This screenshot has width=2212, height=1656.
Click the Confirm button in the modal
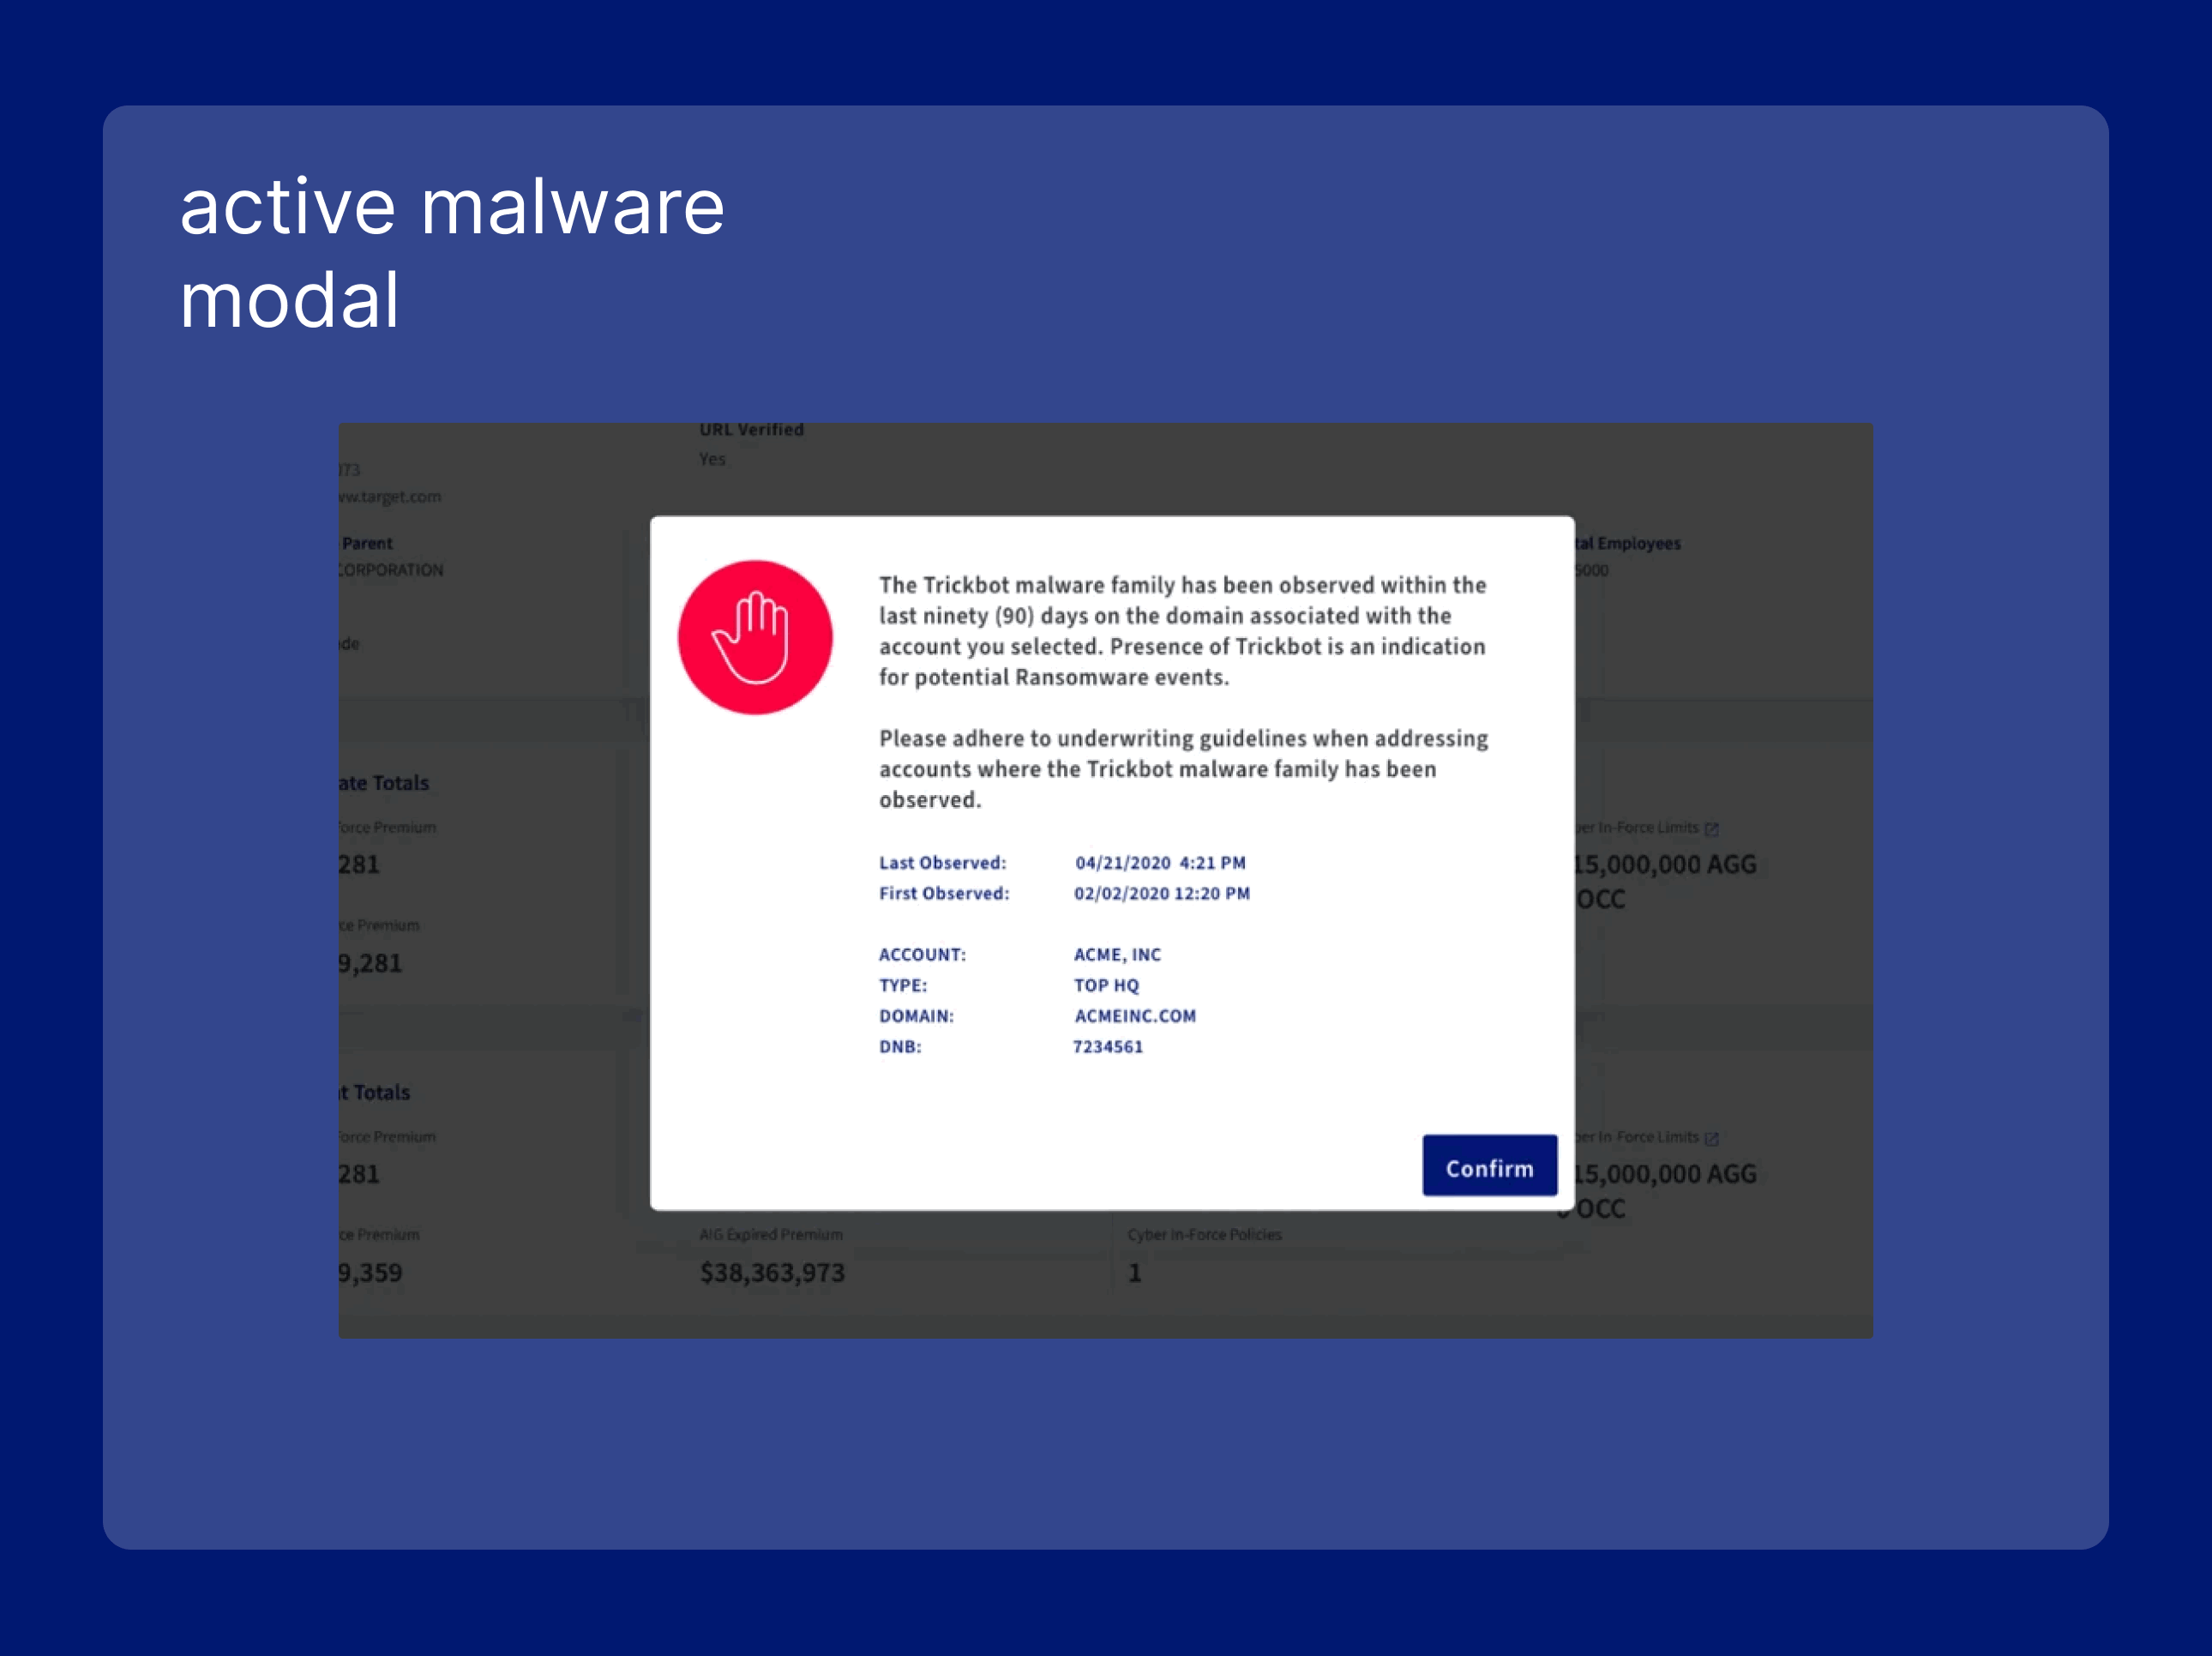point(1489,1166)
